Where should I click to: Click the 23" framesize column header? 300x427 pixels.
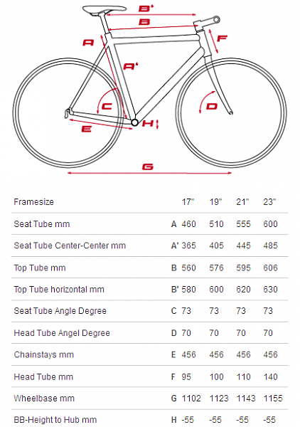[x=269, y=202]
